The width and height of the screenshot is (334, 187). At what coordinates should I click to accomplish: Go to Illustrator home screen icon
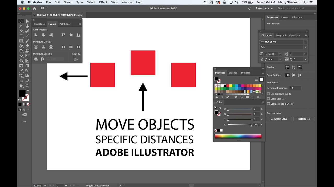click(34, 8)
